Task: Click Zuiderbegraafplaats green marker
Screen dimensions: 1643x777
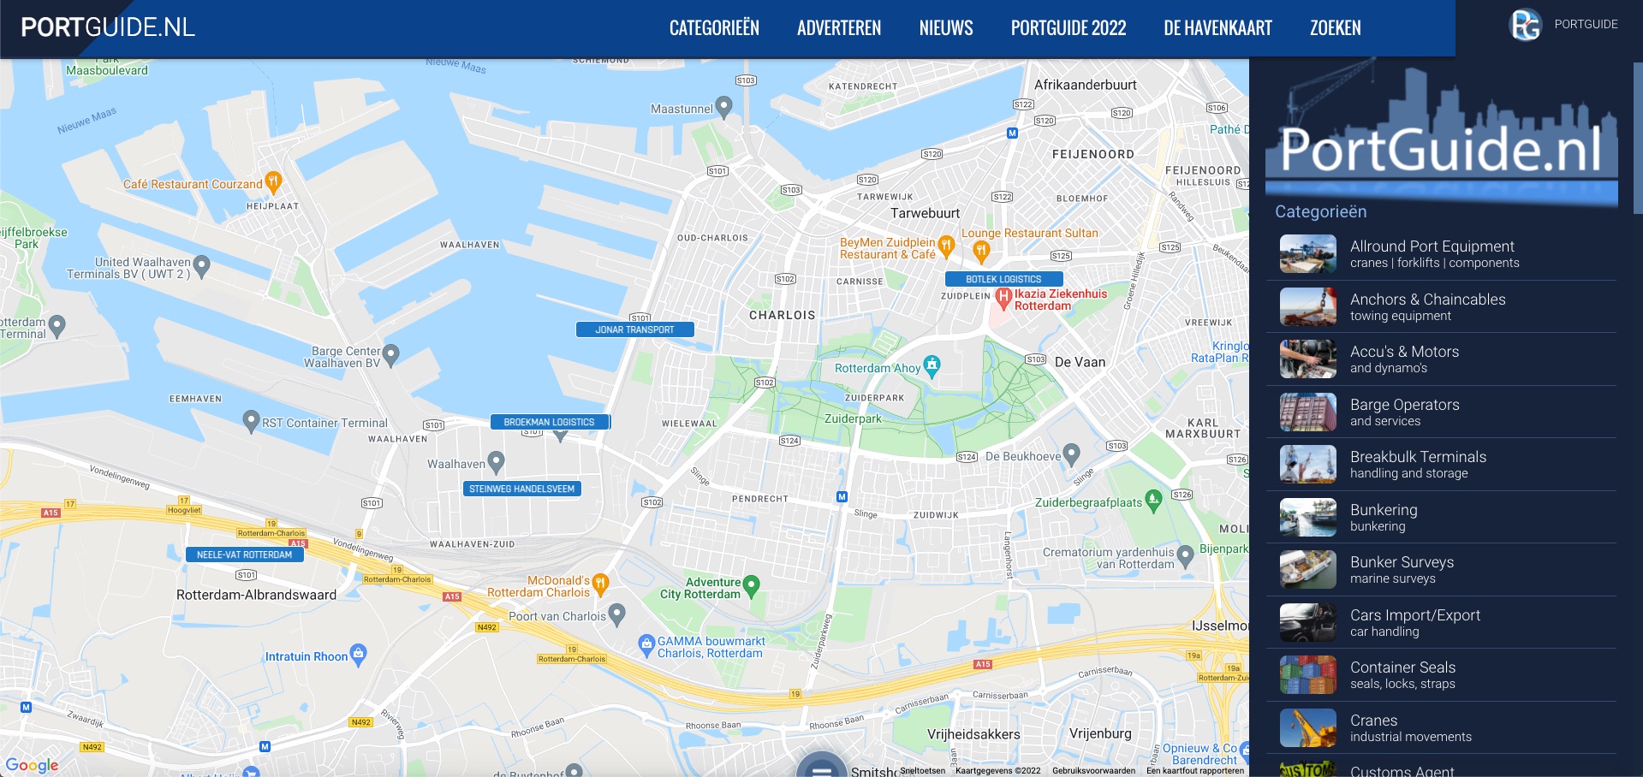Action: click(1153, 500)
